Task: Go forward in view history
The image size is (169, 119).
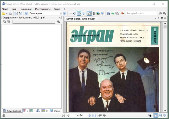Action: point(104,115)
